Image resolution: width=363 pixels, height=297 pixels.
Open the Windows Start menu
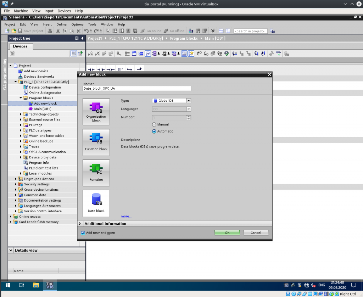8,285
